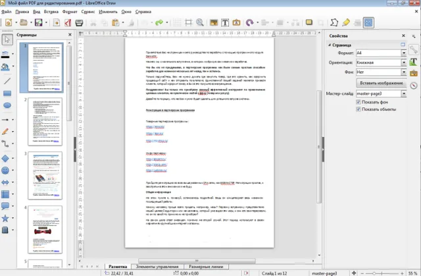The image size is (421, 276).
Task: Click the Save document icon
Action: click(39, 22)
